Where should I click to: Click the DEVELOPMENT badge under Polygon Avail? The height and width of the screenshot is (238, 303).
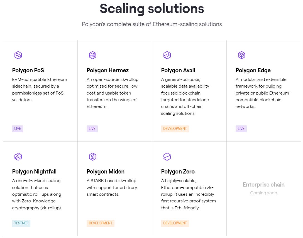175,129
